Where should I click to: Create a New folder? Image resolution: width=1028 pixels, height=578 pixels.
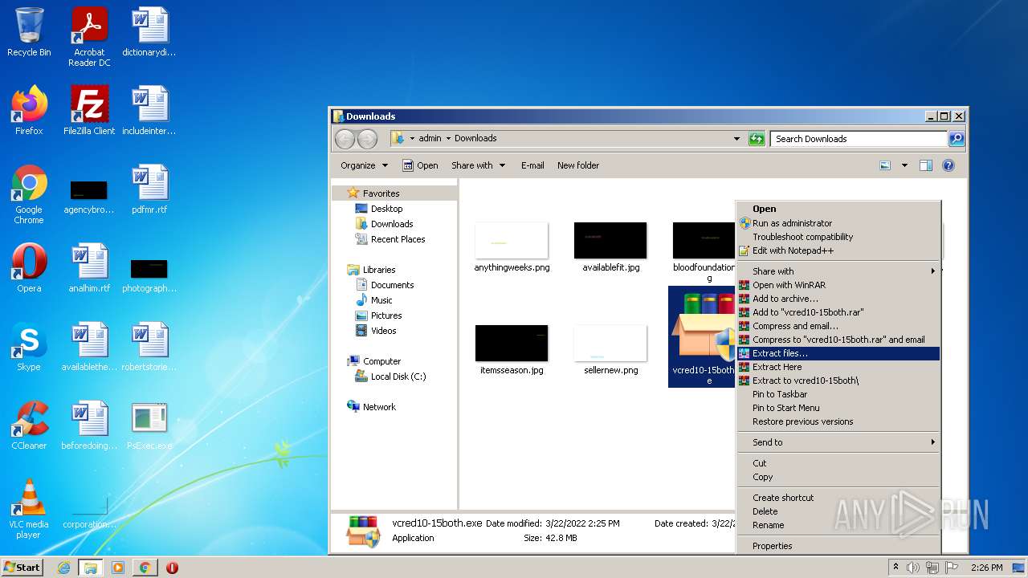578,165
